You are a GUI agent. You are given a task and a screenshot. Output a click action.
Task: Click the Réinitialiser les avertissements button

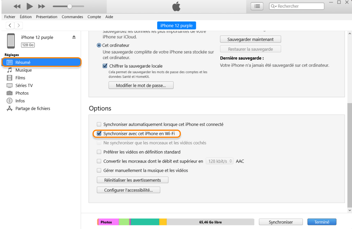(x=132, y=180)
